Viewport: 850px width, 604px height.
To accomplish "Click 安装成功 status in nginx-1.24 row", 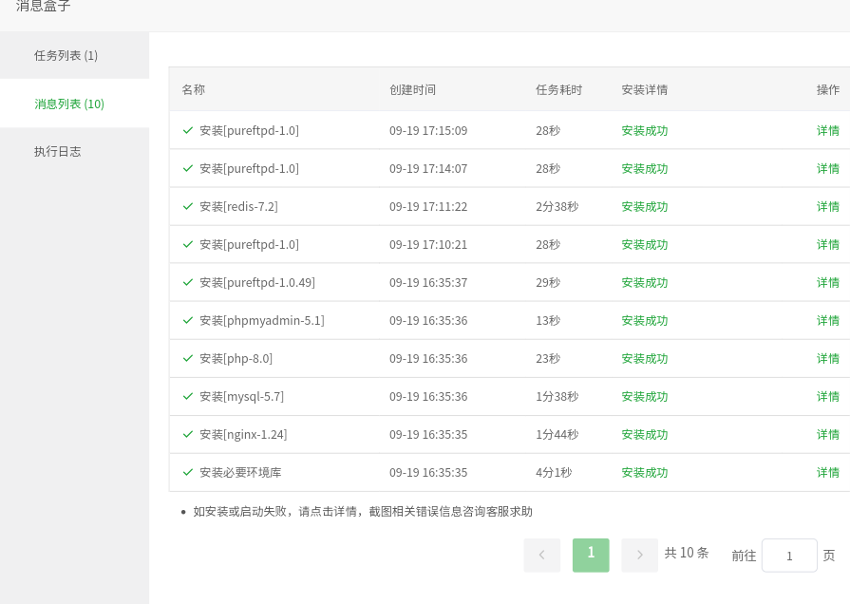I will [x=645, y=434].
